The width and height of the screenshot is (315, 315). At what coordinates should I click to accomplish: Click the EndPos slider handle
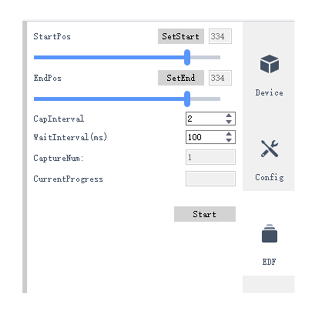pyautogui.click(x=187, y=99)
